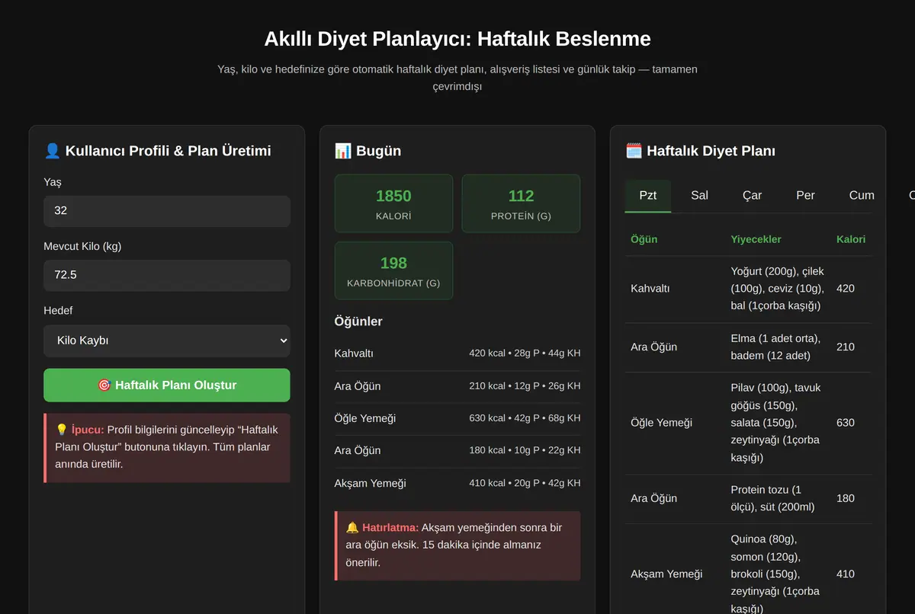Select the Akşam Yemeği row in the Öğünler list
The image size is (915, 614).
point(457,483)
